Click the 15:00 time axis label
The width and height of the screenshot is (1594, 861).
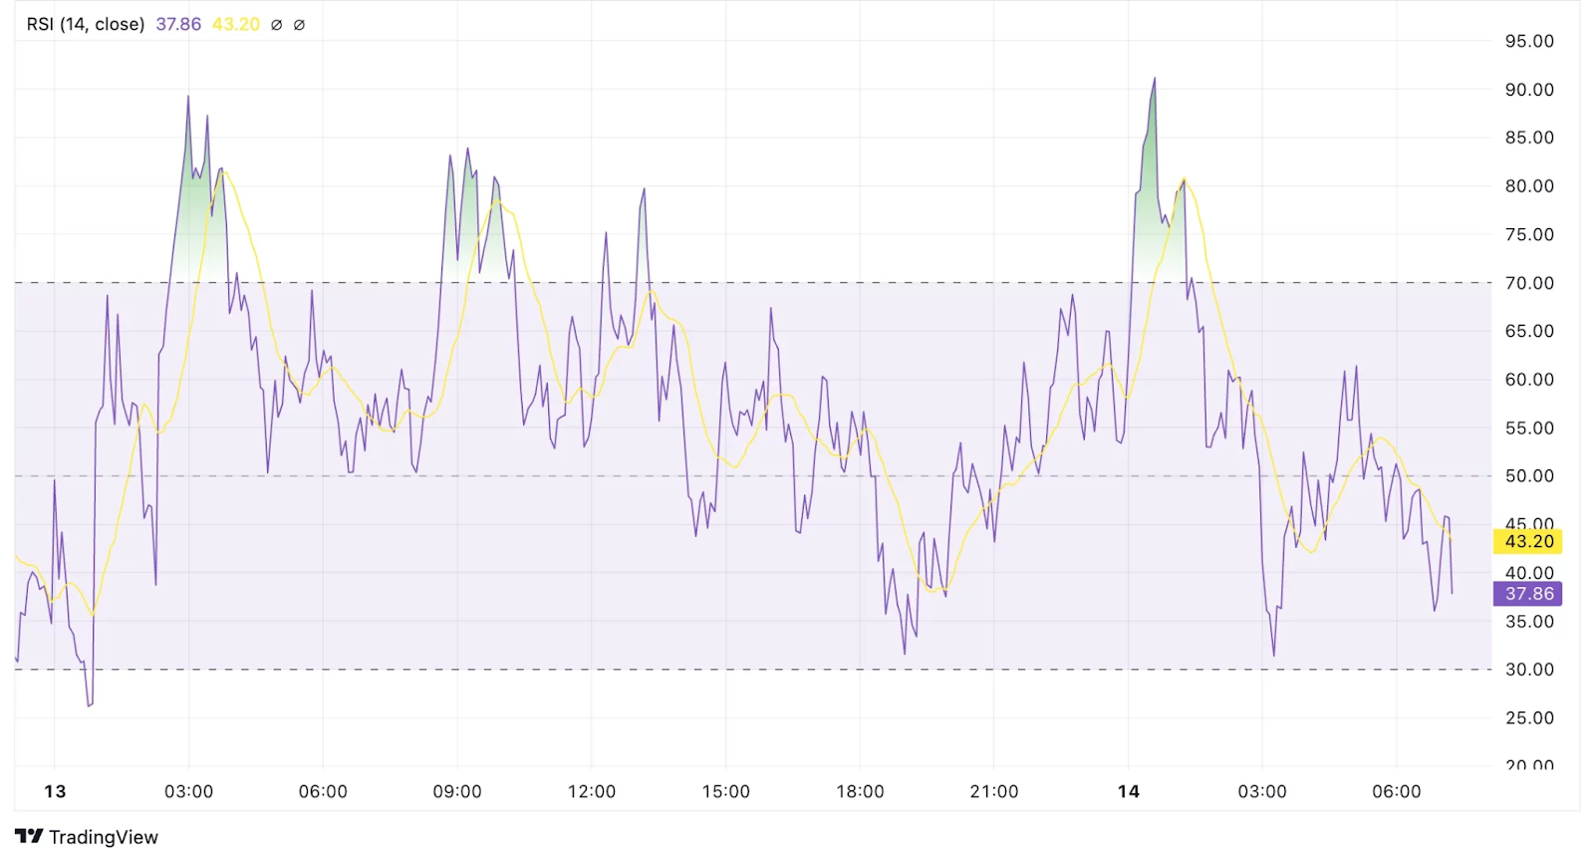pyautogui.click(x=726, y=791)
